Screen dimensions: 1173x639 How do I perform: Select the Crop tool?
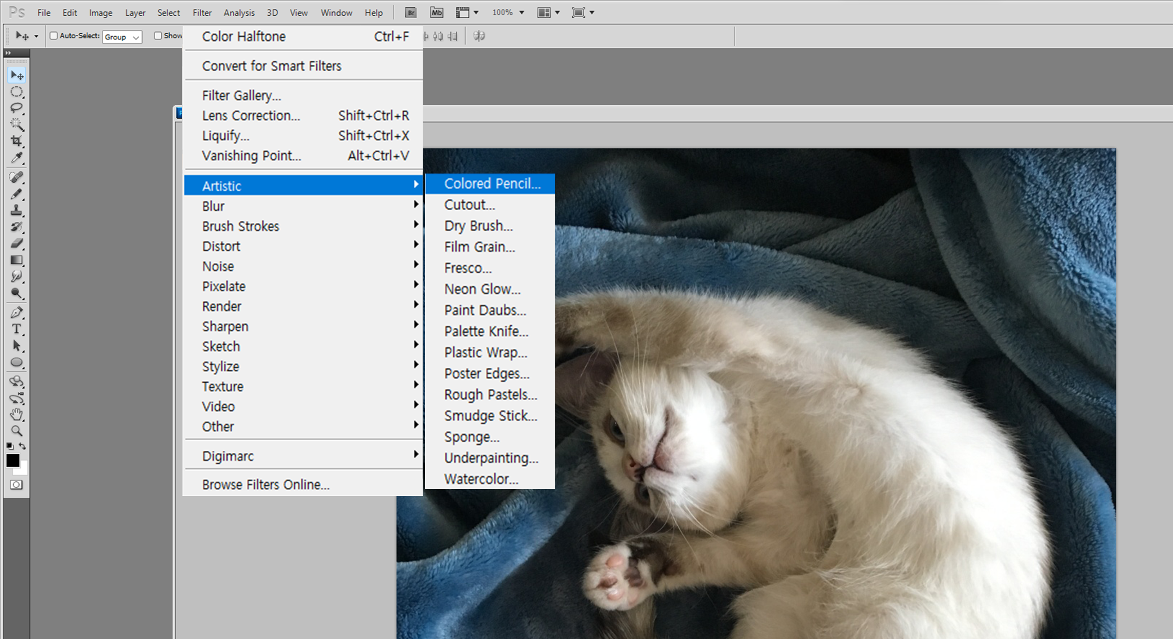16,141
